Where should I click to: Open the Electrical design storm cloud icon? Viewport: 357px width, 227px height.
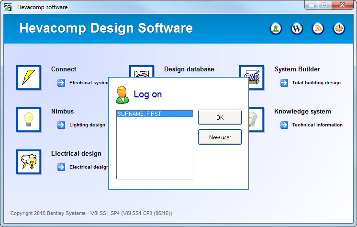(x=29, y=162)
